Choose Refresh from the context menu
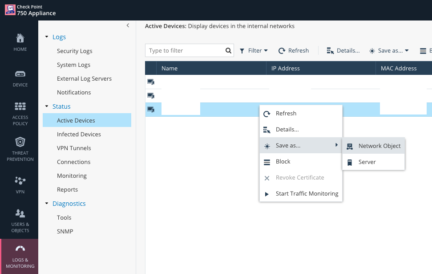 301,114
